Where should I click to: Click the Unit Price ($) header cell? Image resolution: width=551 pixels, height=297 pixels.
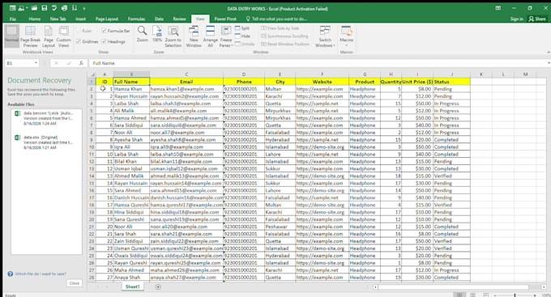tap(417, 82)
